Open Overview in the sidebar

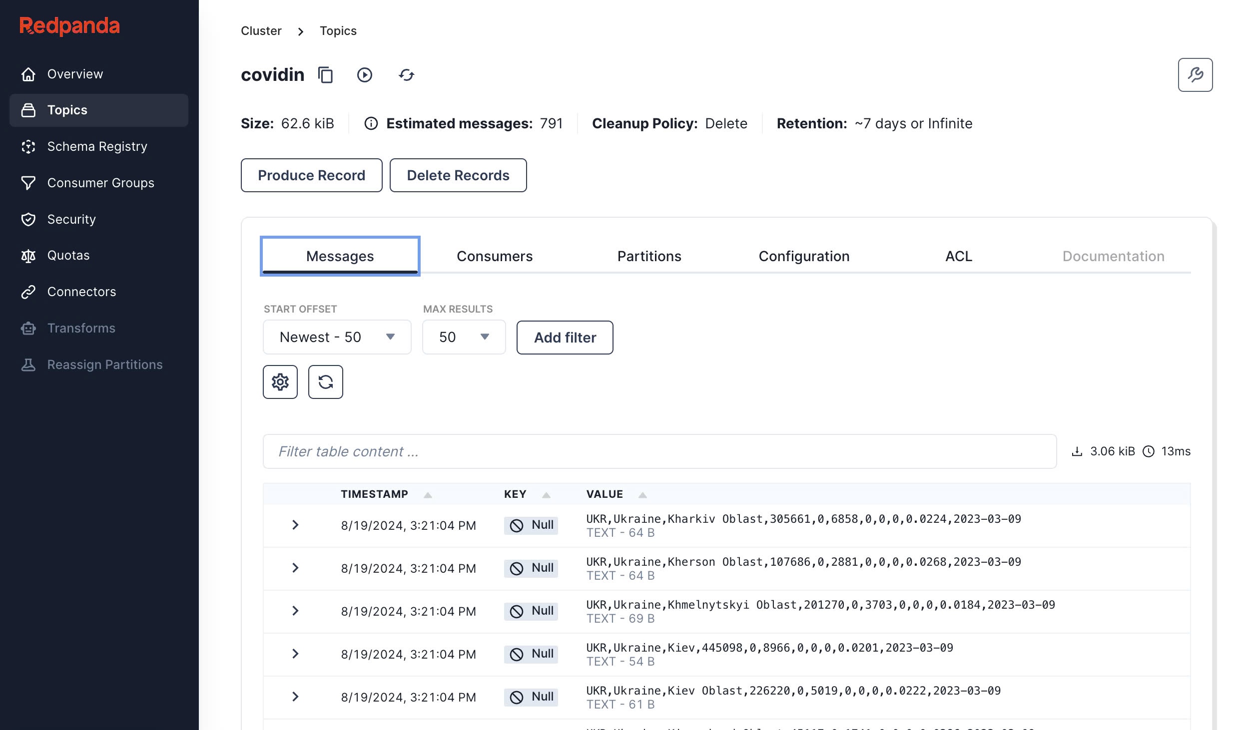coord(99,74)
